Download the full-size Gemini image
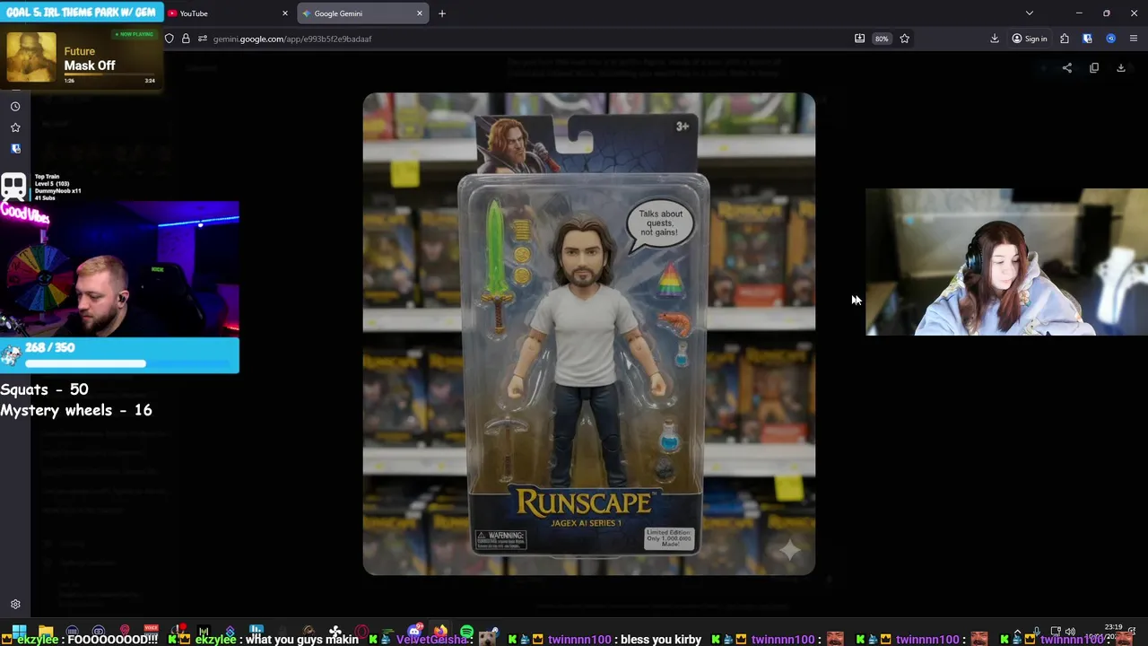This screenshot has height=646, width=1148. 1121,68
